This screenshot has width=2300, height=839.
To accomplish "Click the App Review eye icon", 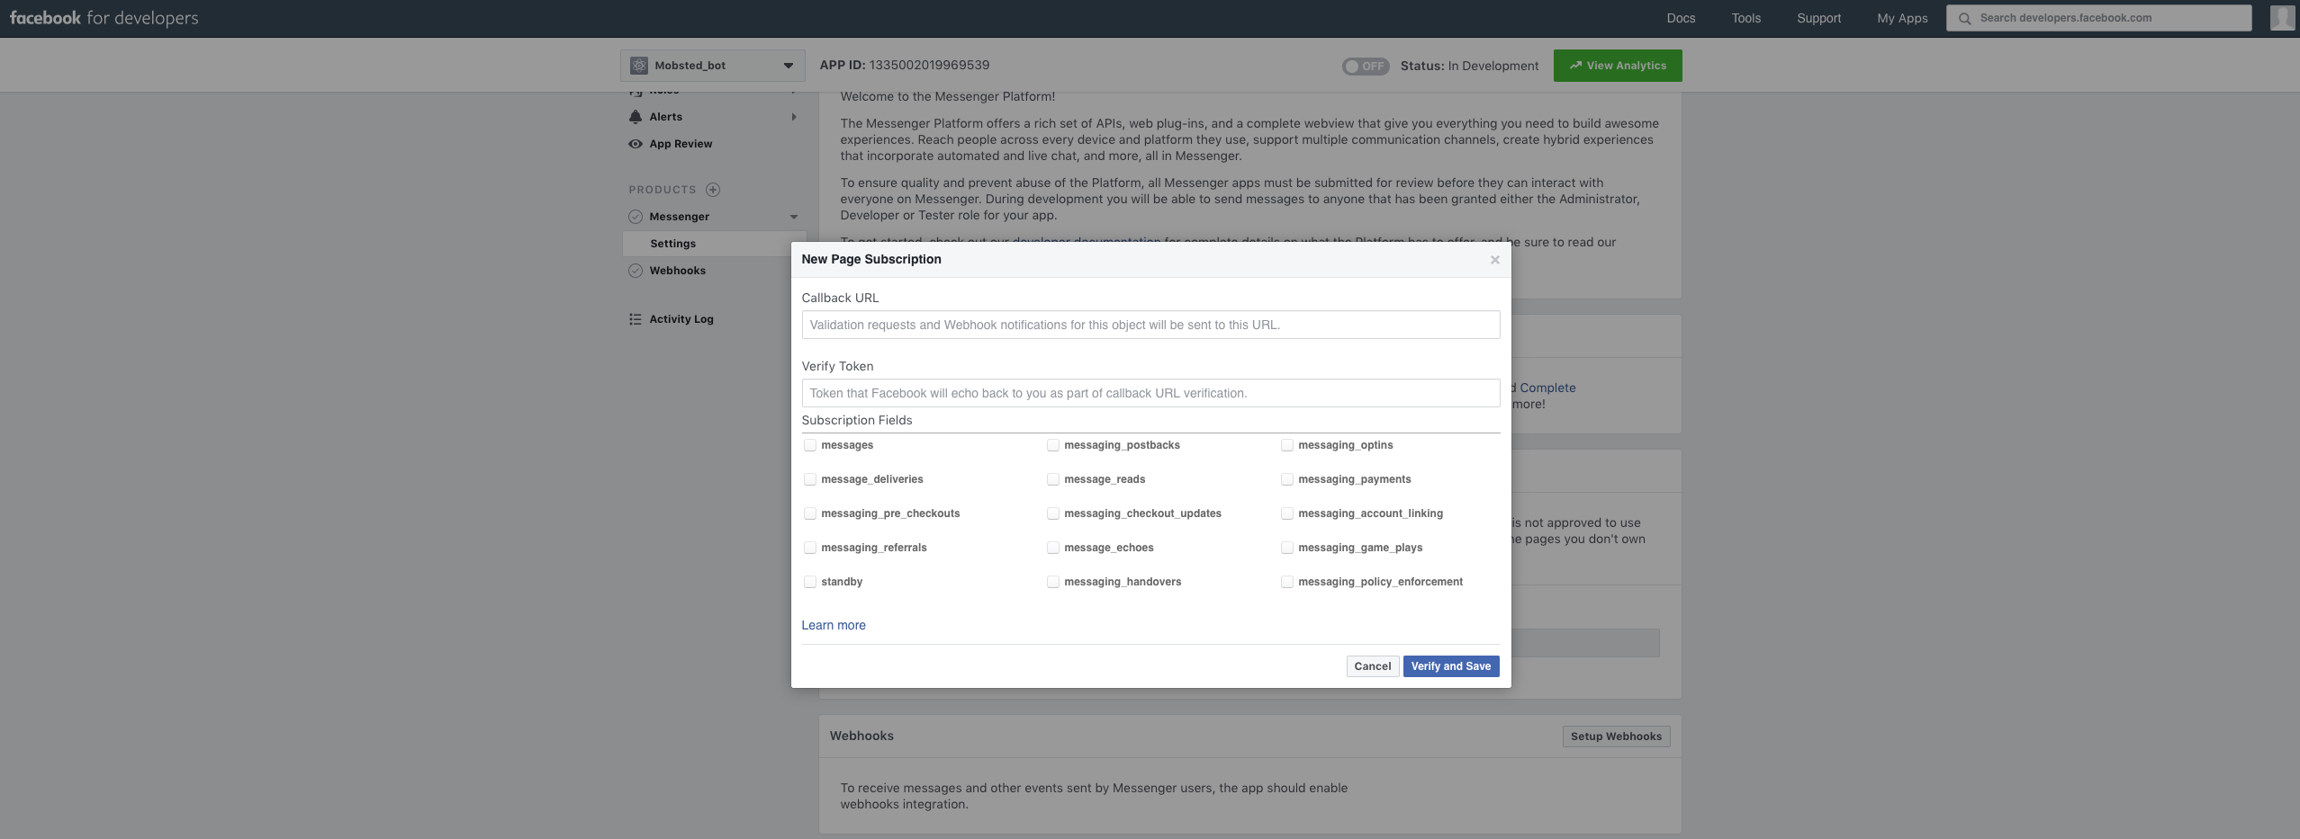I will click(x=636, y=144).
